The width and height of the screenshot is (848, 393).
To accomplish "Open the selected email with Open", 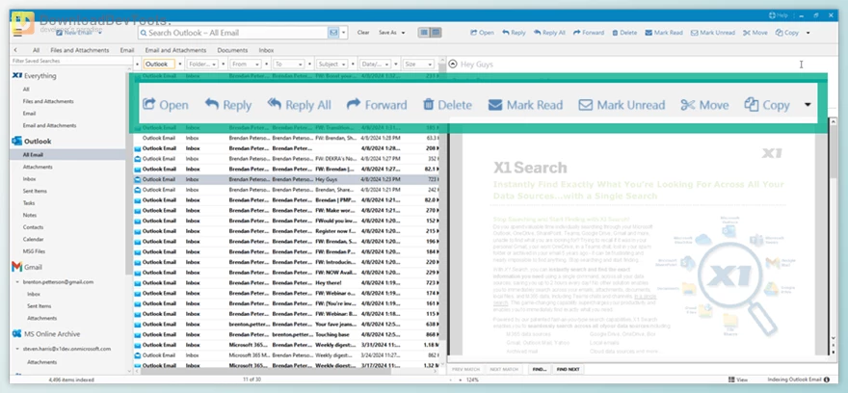I will pyautogui.click(x=481, y=33).
